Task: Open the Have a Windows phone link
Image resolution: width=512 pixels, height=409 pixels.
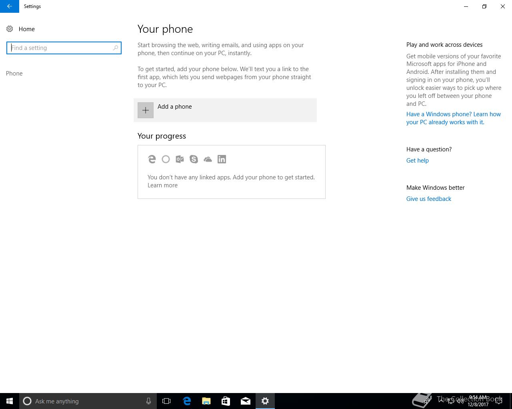Action: click(x=454, y=118)
